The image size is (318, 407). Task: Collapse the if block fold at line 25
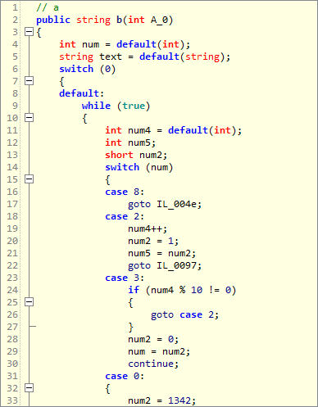[x=29, y=302]
